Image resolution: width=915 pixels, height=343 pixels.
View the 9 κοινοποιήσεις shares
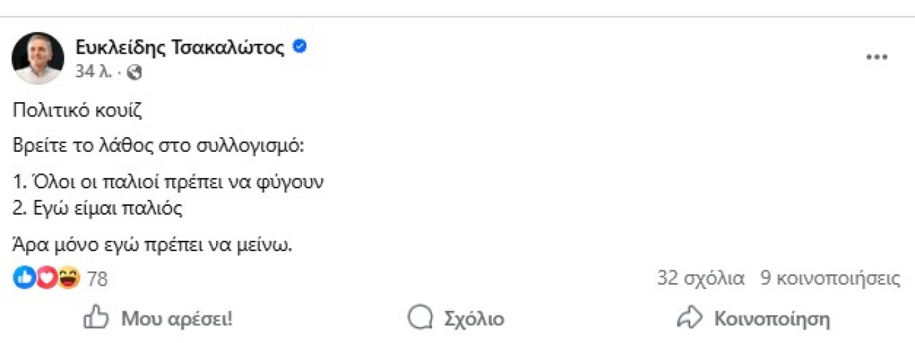click(x=830, y=278)
